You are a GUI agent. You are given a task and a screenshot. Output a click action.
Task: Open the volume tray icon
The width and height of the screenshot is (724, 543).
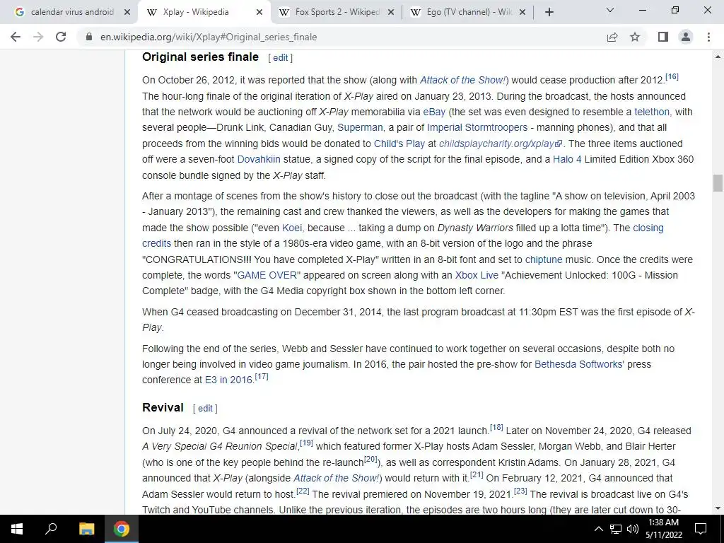pos(633,529)
